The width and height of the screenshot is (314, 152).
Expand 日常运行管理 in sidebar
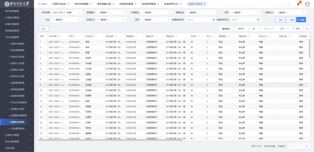[x=17, y=135]
